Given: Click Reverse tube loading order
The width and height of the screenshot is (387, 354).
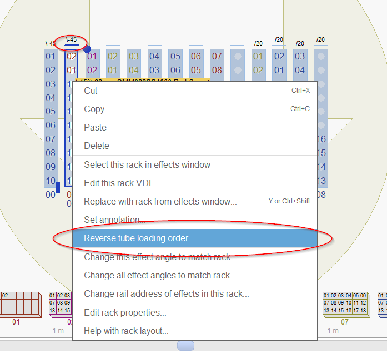Looking at the screenshot, I should point(136,238).
